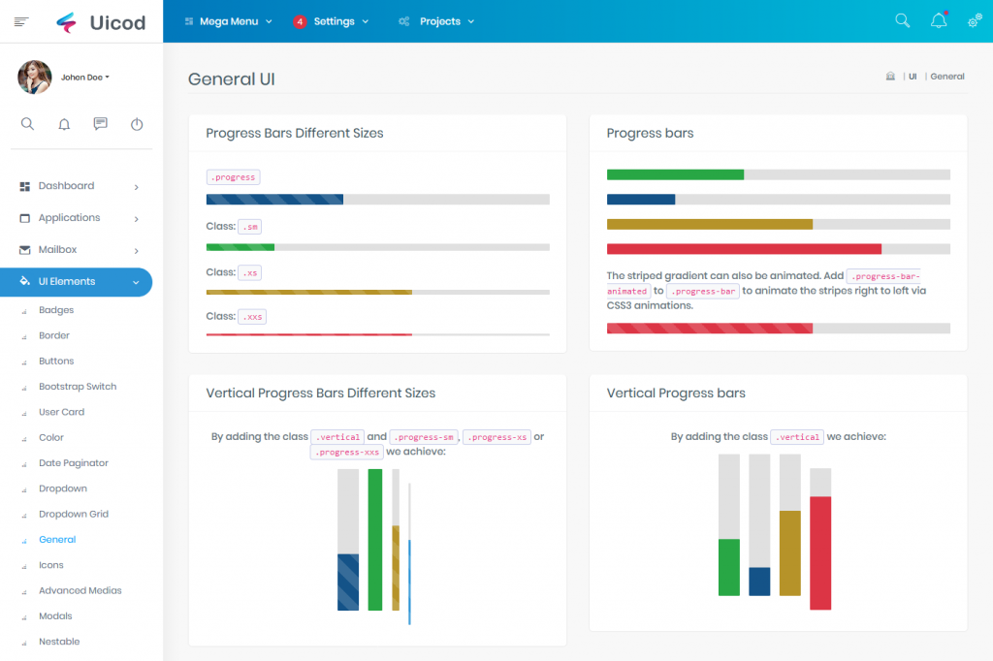Open chat messages icon in the sidebar
Image resolution: width=993 pixels, height=661 pixels.
coord(100,124)
